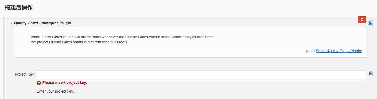Click the "(from" text before the plugin link

coord(310,51)
